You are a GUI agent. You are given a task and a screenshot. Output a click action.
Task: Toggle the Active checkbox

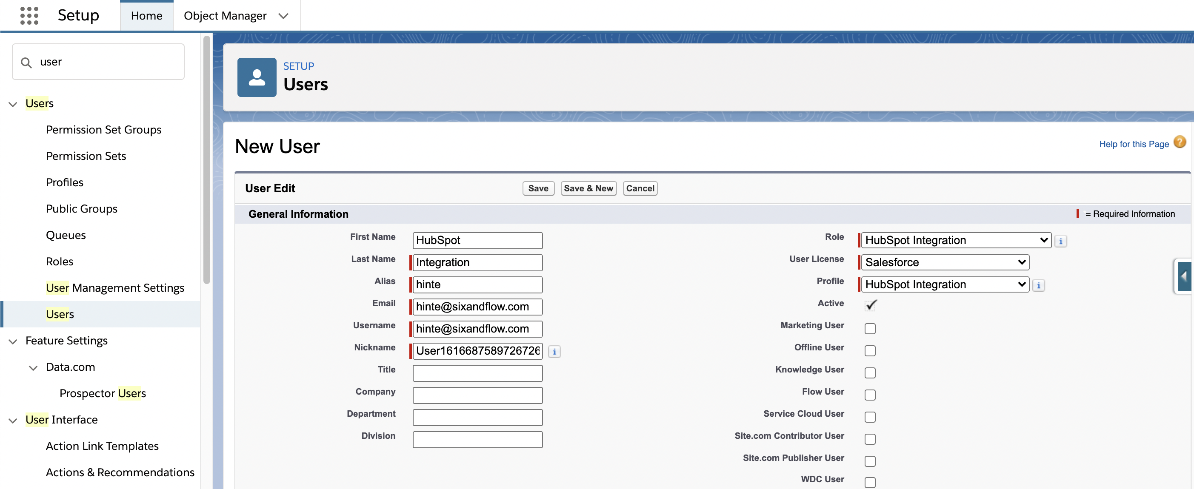[x=871, y=305]
